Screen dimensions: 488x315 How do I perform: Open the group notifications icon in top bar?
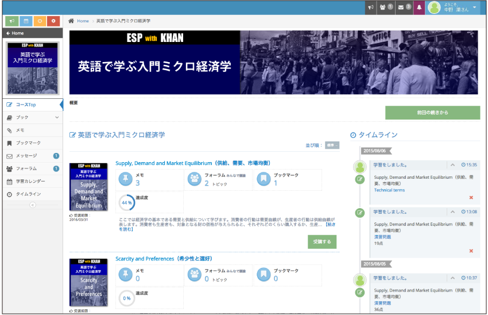point(386,7)
